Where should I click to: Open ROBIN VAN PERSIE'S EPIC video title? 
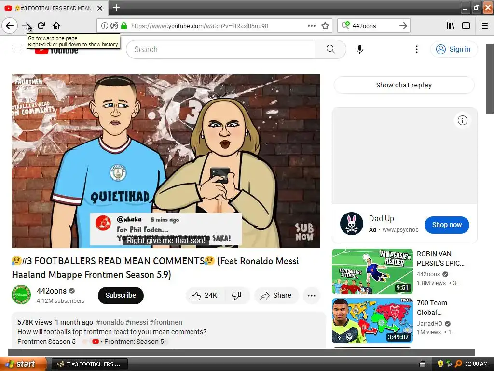(440, 258)
